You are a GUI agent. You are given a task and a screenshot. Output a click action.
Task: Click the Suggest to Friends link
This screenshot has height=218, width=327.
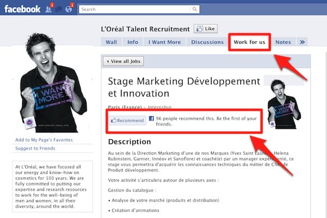point(35,148)
